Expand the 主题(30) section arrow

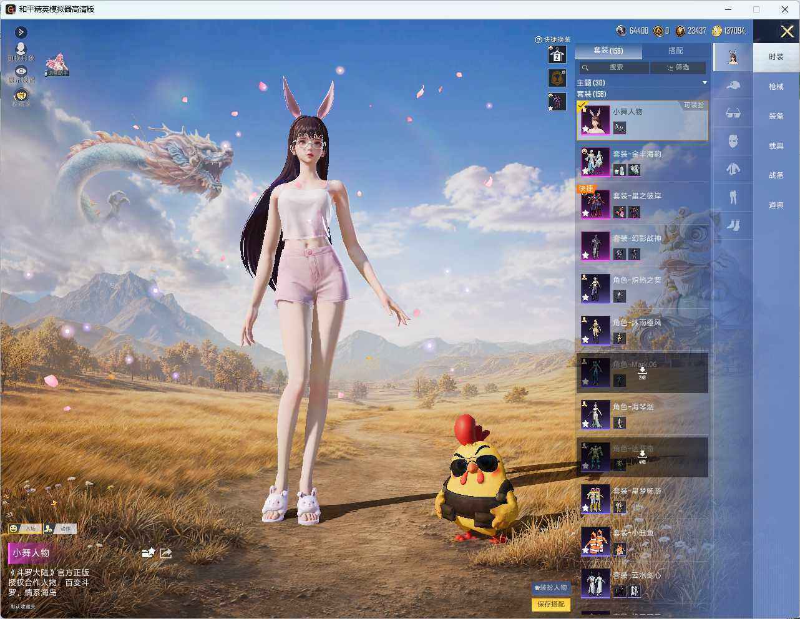(x=705, y=82)
